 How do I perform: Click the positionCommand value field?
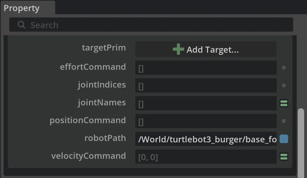[206, 121]
